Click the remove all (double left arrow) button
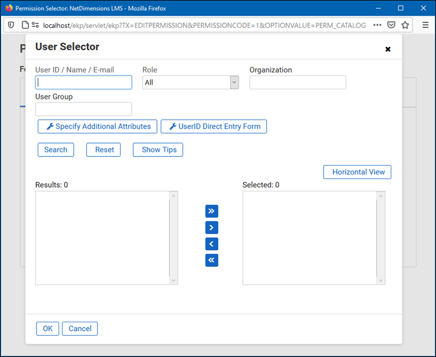The width and height of the screenshot is (436, 357). (x=212, y=260)
